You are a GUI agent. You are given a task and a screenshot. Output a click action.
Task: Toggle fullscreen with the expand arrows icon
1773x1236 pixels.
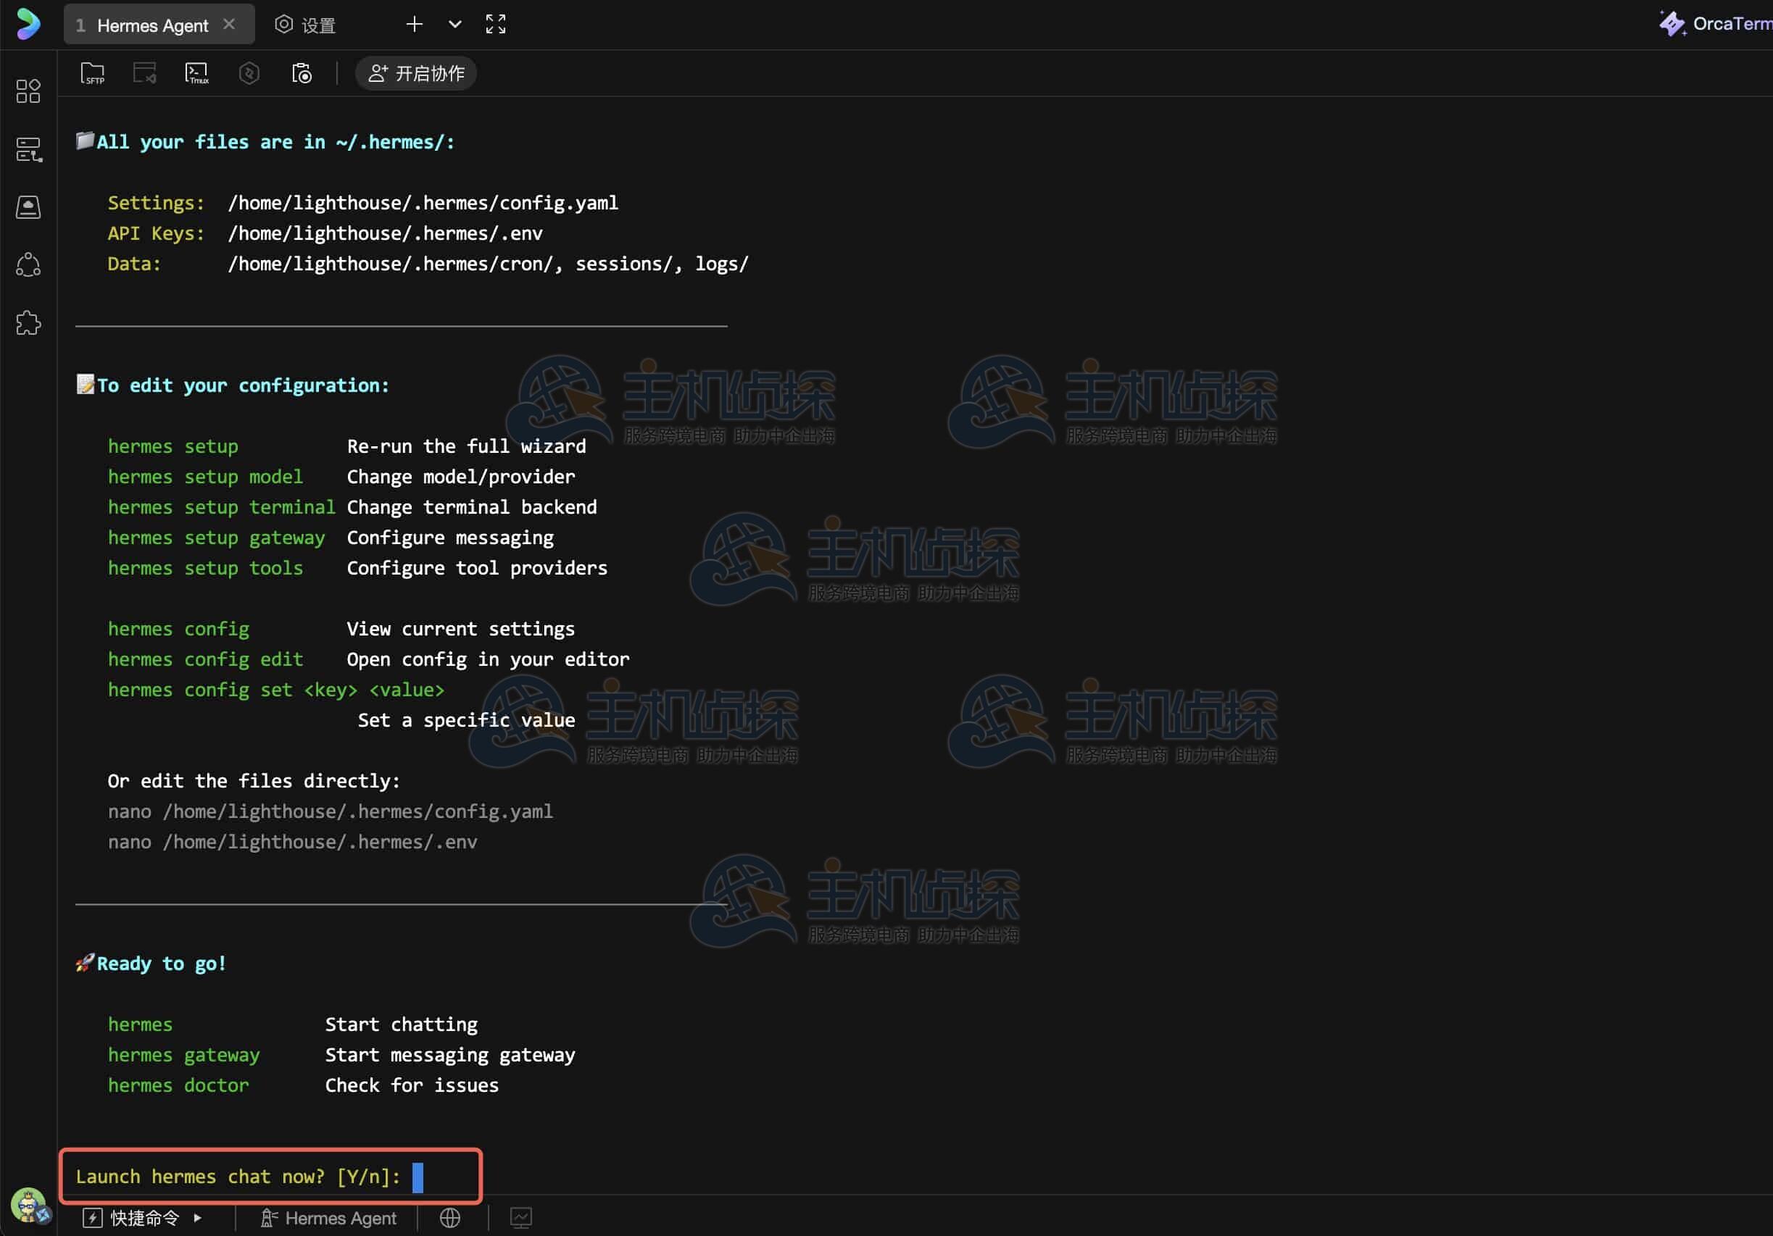pyautogui.click(x=495, y=25)
